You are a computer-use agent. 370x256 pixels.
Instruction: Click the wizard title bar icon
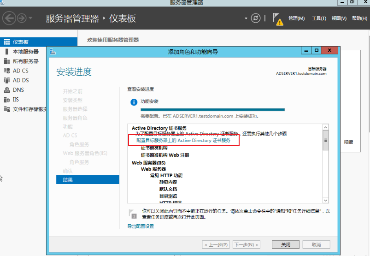pyautogui.click(x=53, y=52)
